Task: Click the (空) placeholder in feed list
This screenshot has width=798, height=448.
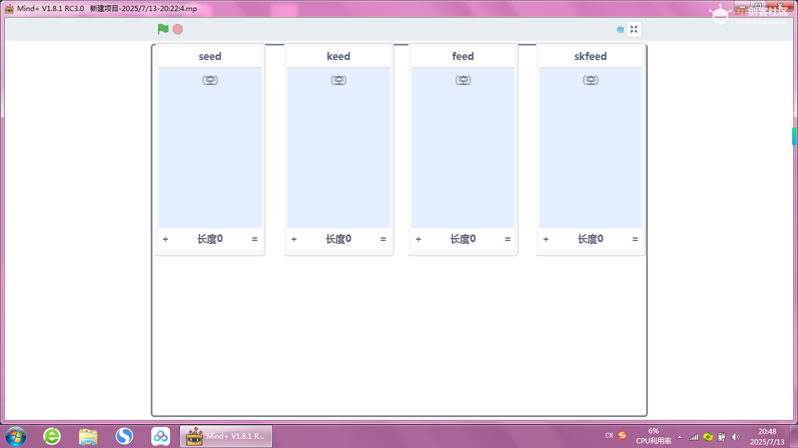Action: click(463, 80)
